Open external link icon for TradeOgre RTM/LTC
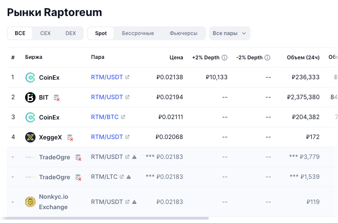 122,177
